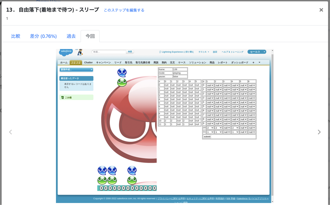
Task: Switch to the 比較 tab
Action: 15,36
